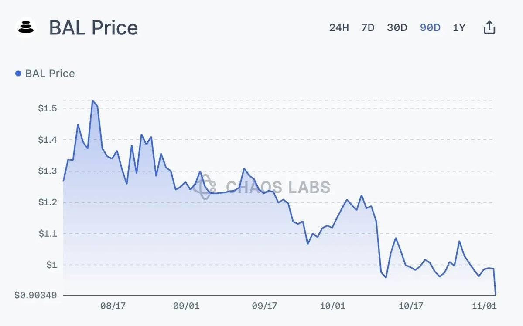Switch to the 1Y time range

click(459, 27)
